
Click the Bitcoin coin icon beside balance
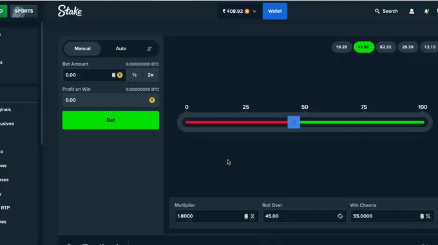point(247,11)
